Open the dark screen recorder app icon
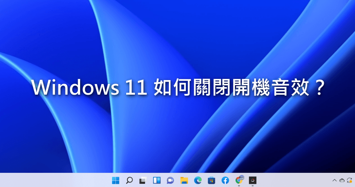 253,180
